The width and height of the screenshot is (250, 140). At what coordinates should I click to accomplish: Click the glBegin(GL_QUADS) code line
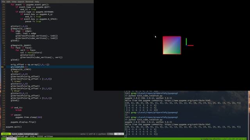coord(21,45)
